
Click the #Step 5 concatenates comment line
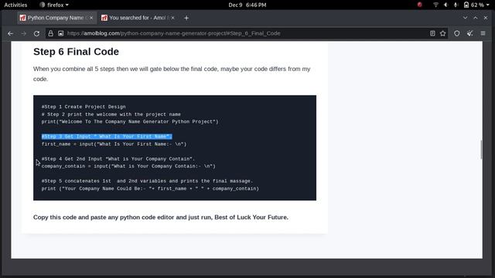[147, 181]
